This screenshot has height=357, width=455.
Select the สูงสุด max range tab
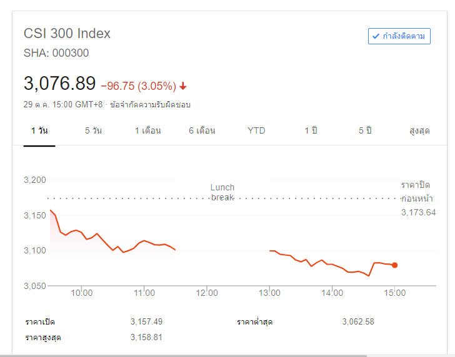pos(419,130)
